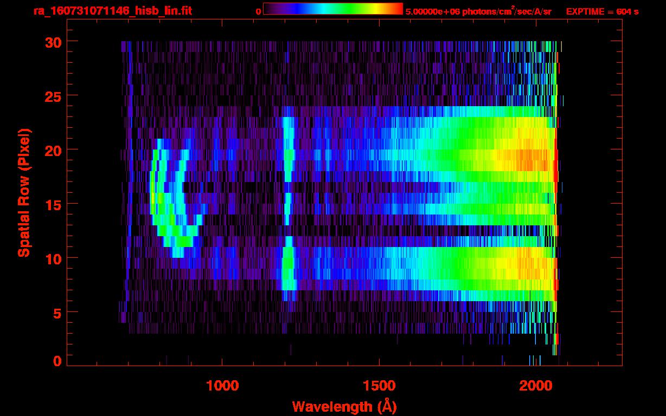Image resolution: width=666 pixels, height=416 pixels.
Task: Click the Spatial Row (Pixel) axis label
Action: point(24,192)
